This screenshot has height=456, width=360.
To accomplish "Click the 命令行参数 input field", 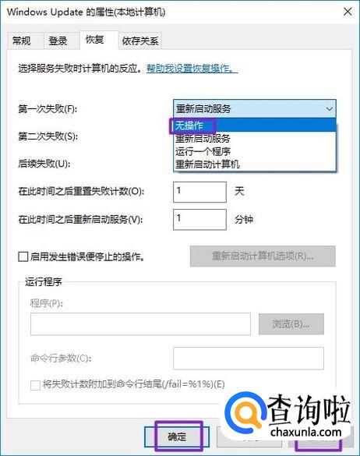I will (249, 358).
